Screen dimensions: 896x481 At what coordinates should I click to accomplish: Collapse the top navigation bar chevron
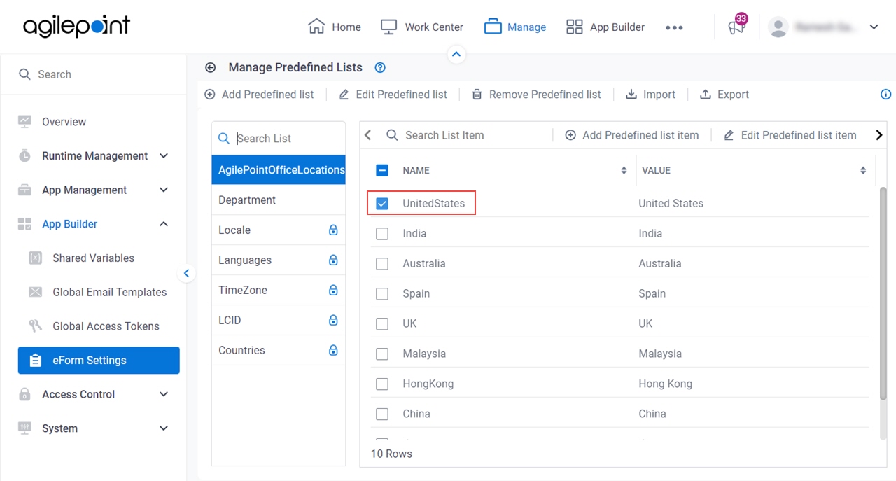(x=456, y=54)
